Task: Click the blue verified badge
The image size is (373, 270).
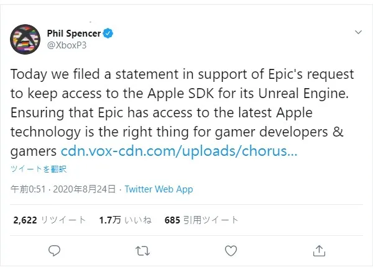Action: pyautogui.click(x=108, y=32)
